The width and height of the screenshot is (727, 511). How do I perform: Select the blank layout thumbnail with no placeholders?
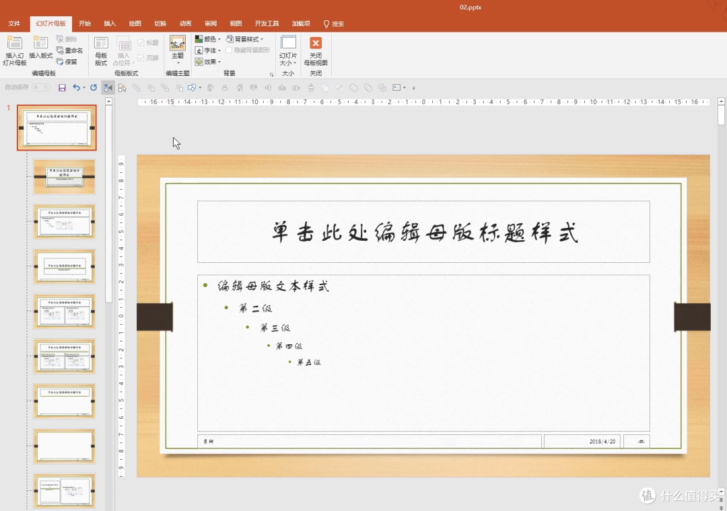tap(65, 446)
